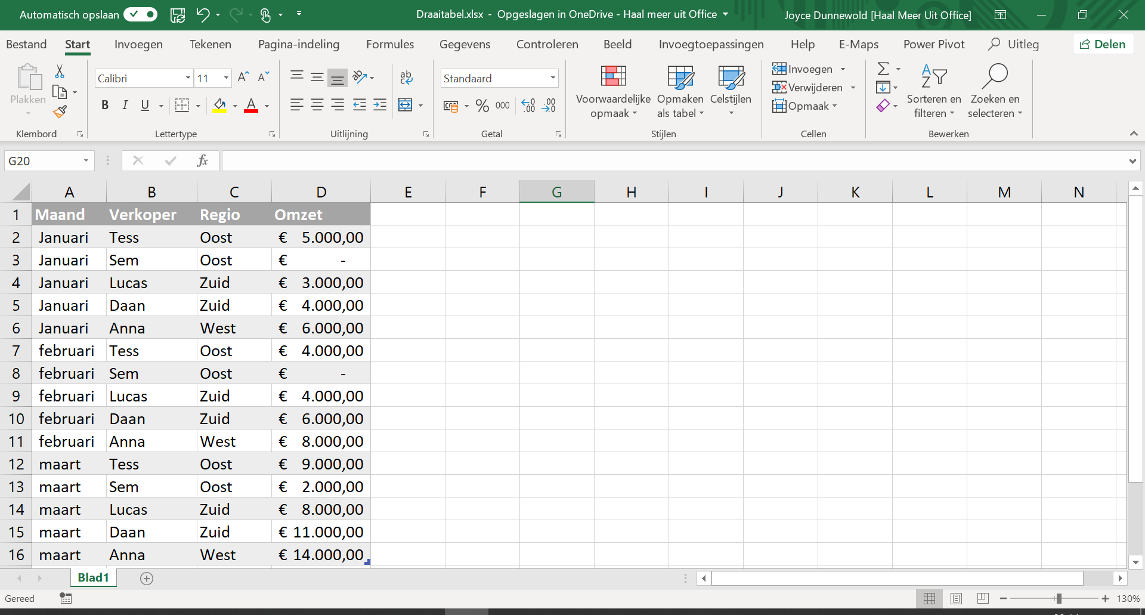Collapse the ribbon with chevron arrow
The width and height of the screenshot is (1145, 615).
1134,134
